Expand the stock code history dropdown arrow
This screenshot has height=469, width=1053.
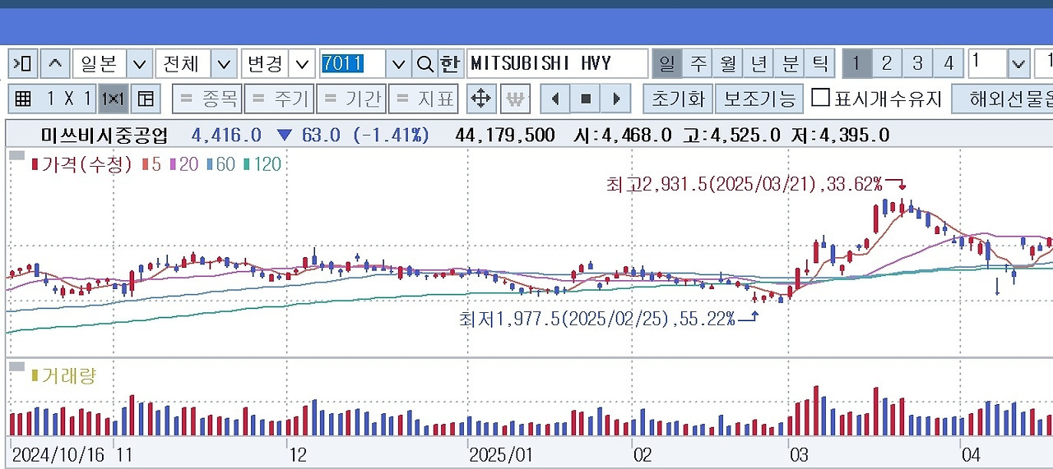[x=398, y=63]
